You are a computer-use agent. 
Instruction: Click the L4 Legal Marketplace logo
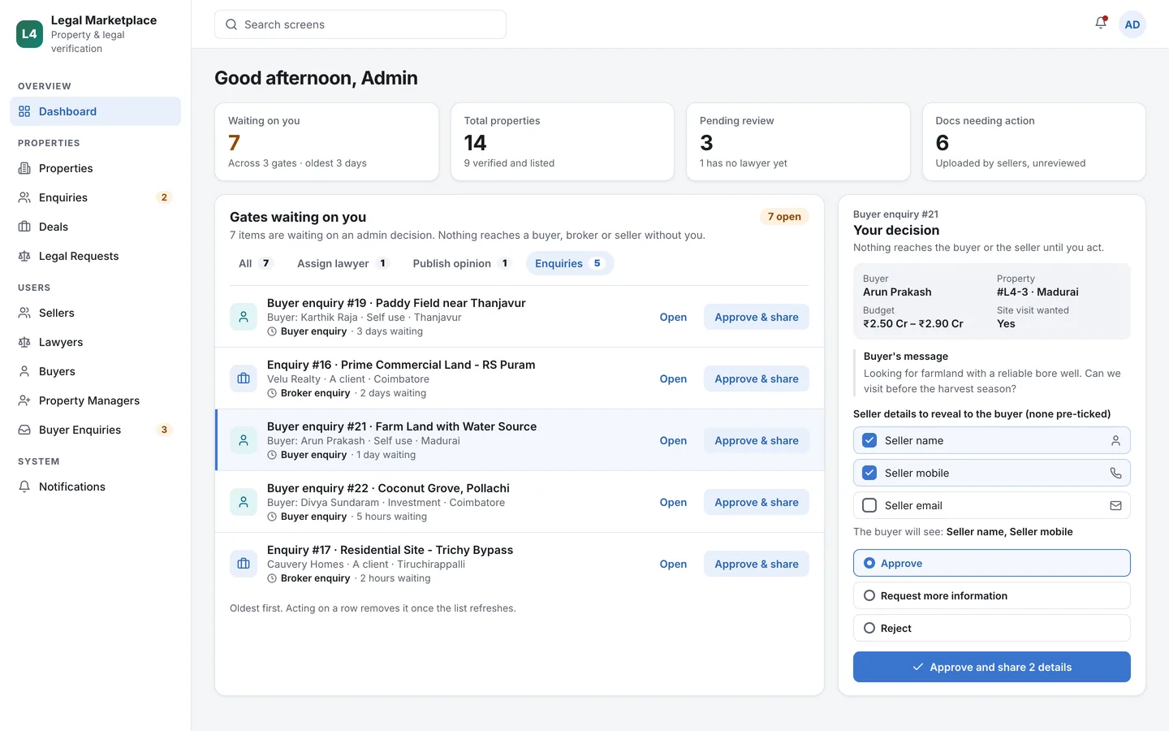tap(29, 34)
